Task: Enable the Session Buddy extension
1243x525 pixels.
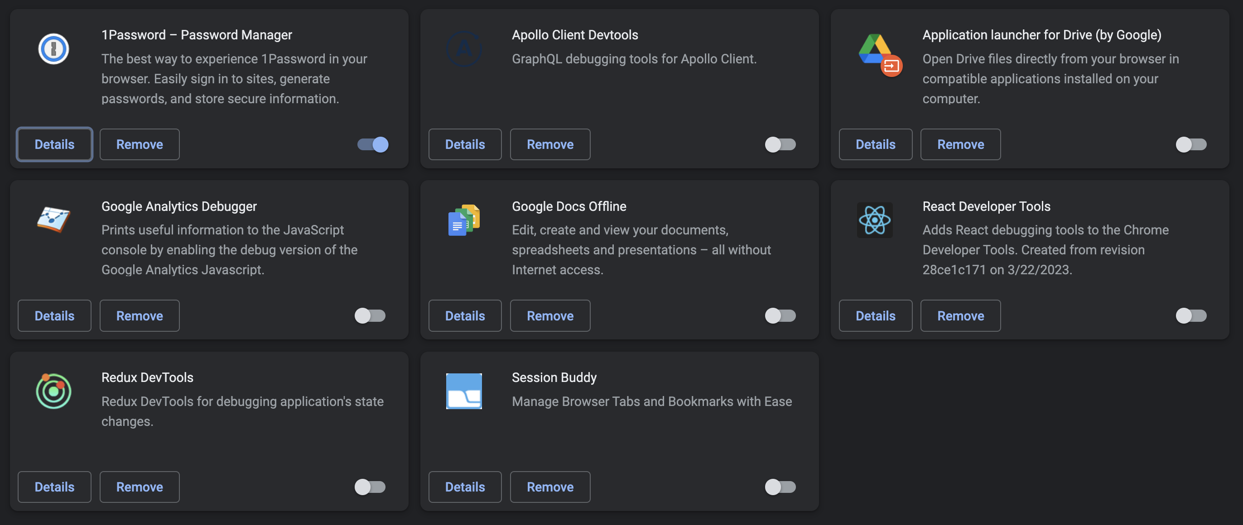Action: point(779,487)
